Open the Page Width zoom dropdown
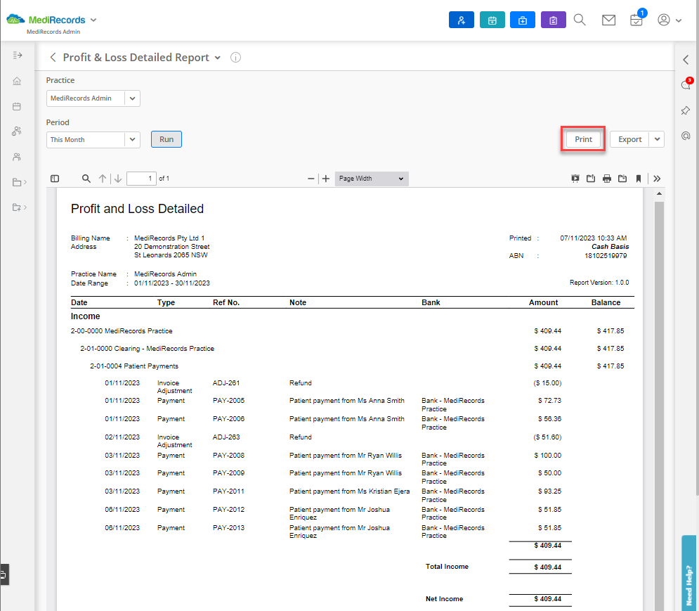Screen dimensions: 699x611 click(372, 179)
